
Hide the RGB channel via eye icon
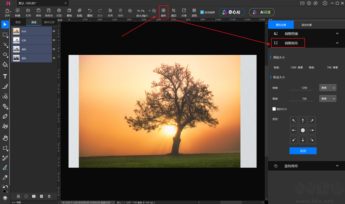tap(54, 31)
